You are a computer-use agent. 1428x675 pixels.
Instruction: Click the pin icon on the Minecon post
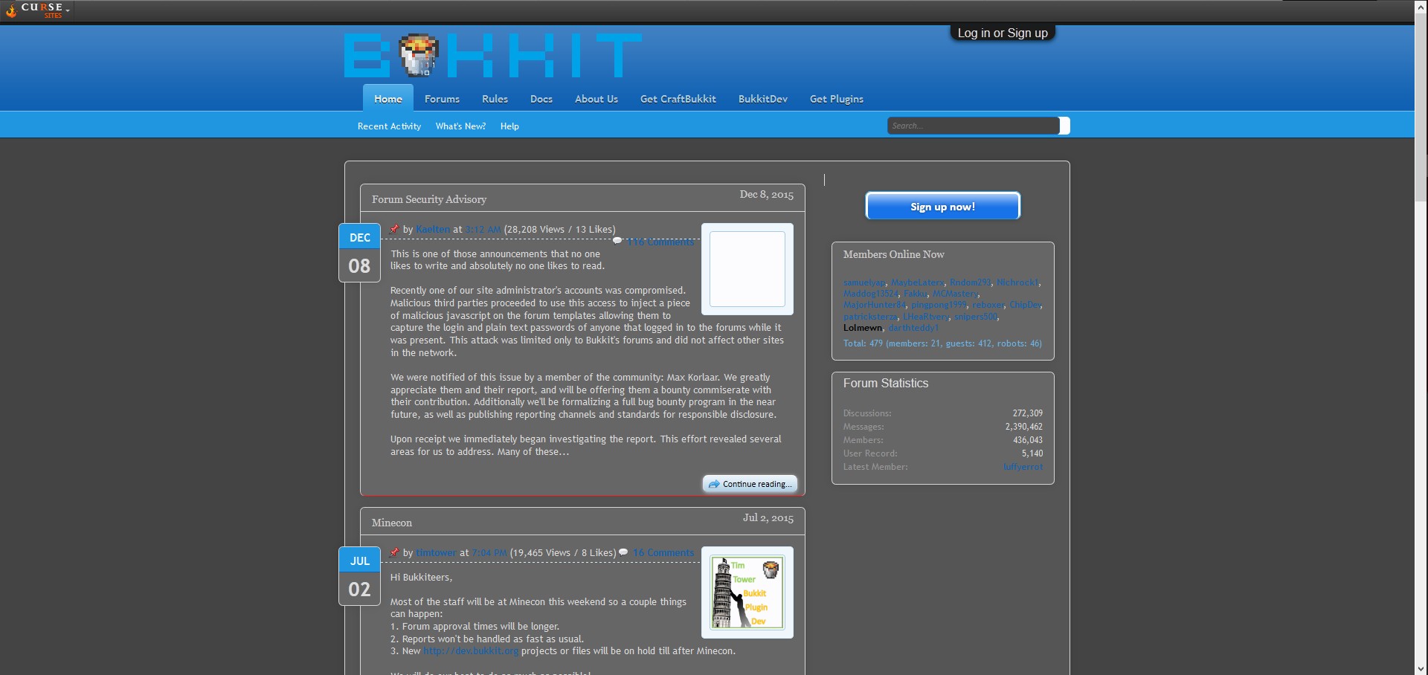point(395,552)
